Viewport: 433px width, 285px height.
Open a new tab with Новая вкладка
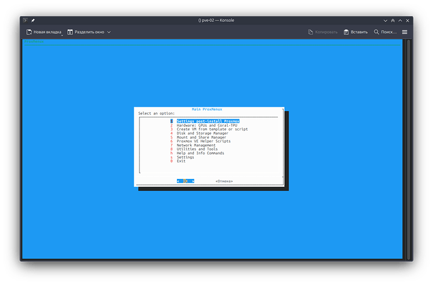(43, 32)
